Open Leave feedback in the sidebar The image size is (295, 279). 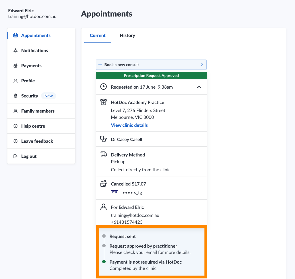pos(41,141)
